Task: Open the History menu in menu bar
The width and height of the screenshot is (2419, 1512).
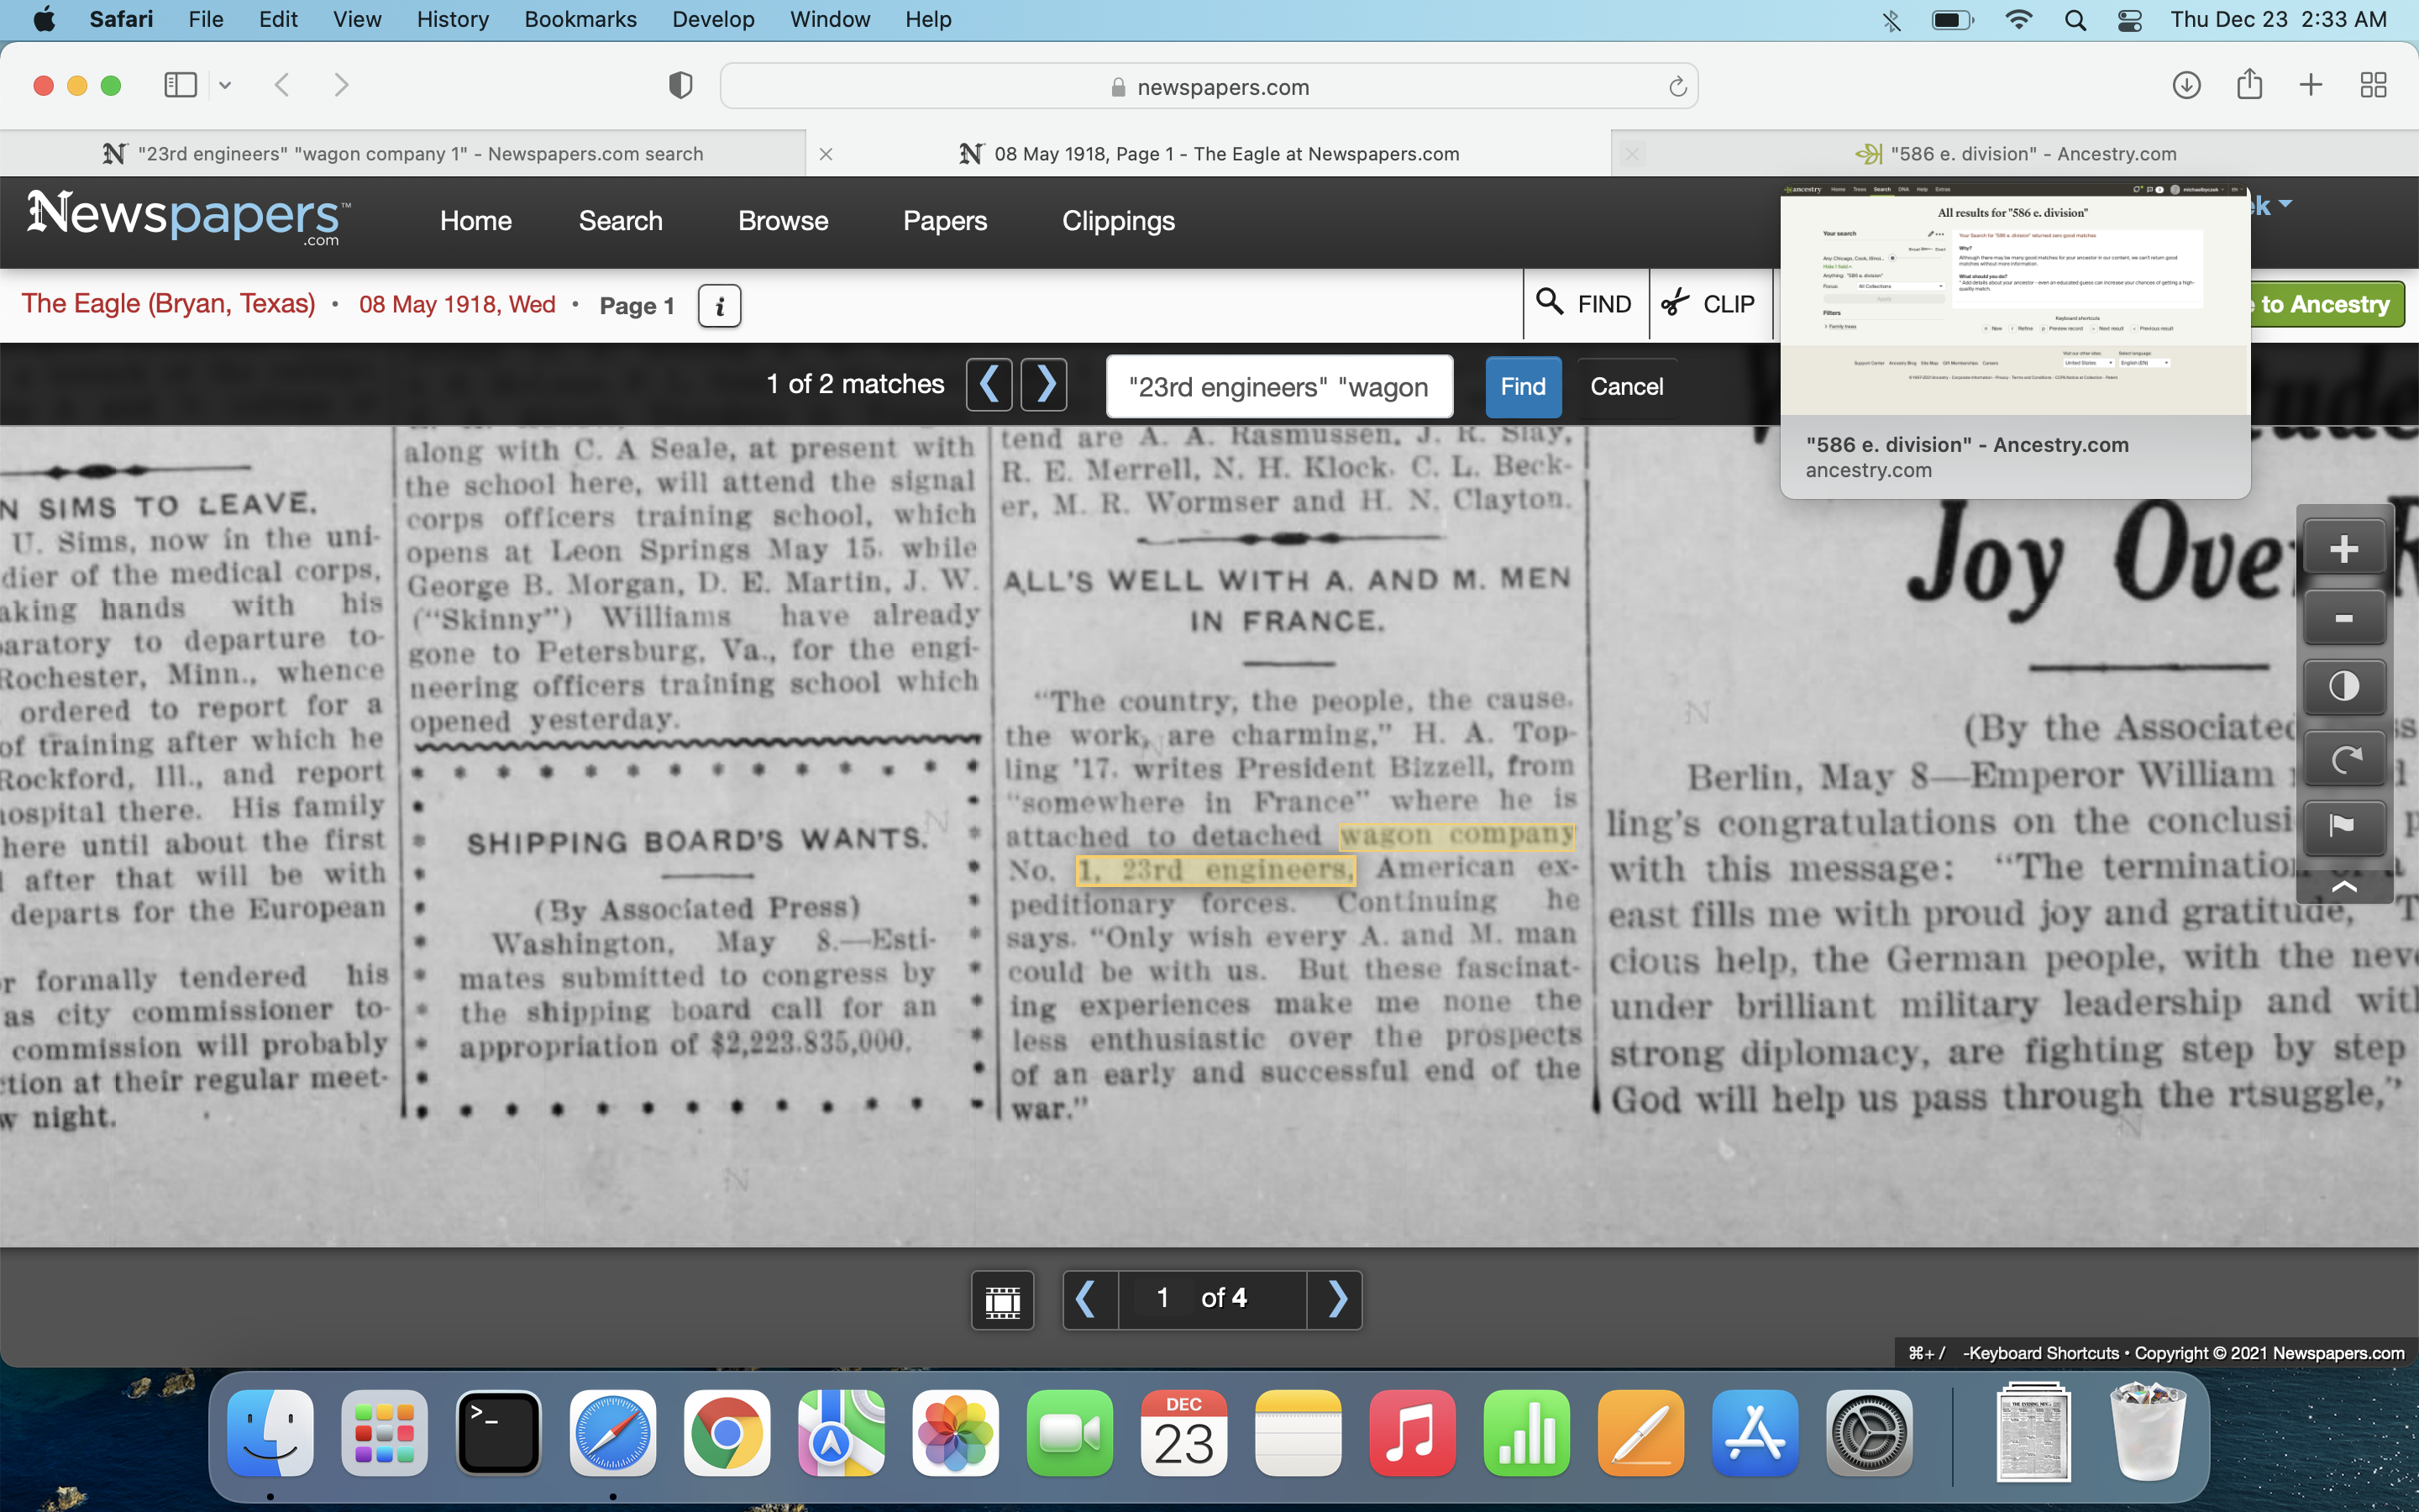Action: click(x=452, y=19)
